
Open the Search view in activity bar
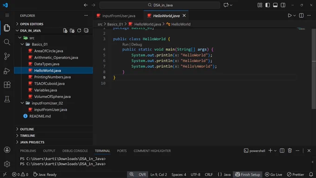pyautogui.click(x=7, y=42)
